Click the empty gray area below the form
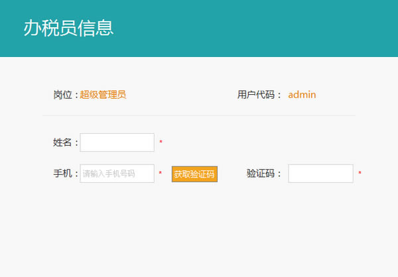The width and height of the screenshot is (398, 277). (199, 232)
